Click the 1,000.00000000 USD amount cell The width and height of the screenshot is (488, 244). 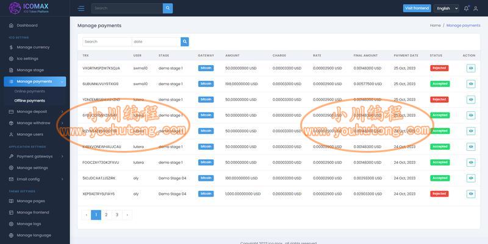243,193
